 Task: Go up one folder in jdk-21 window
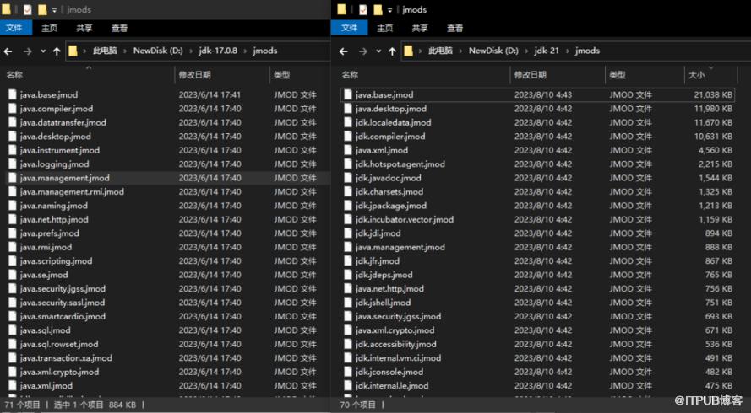pyautogui.click(x=392, y=51)
